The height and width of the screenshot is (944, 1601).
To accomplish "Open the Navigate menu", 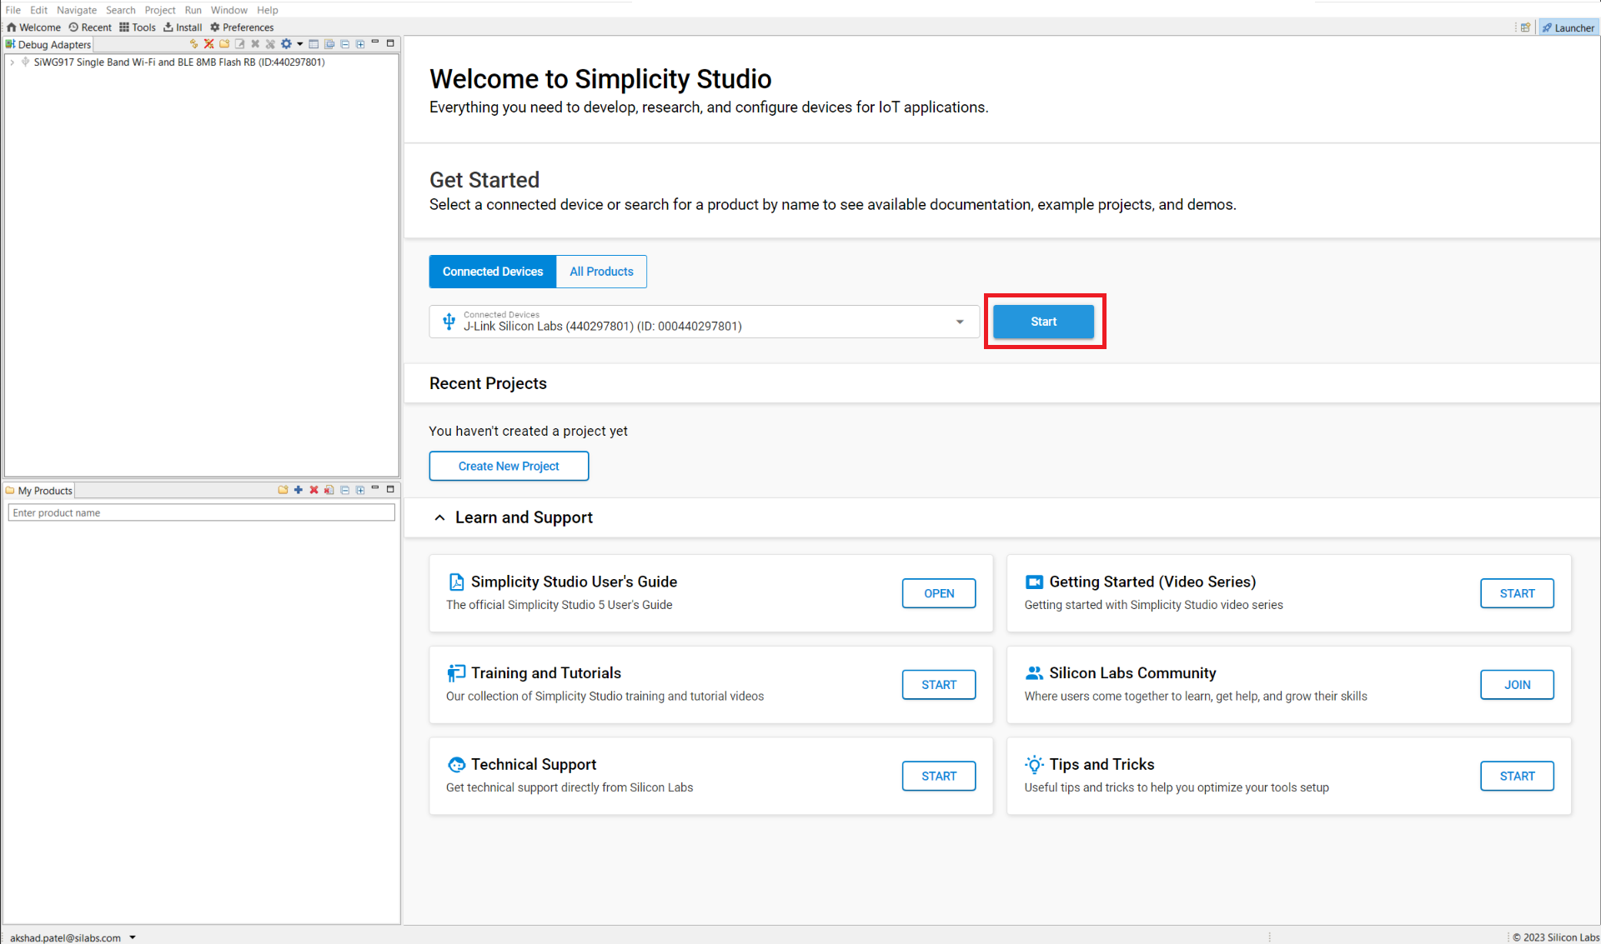I will (77, 10).
